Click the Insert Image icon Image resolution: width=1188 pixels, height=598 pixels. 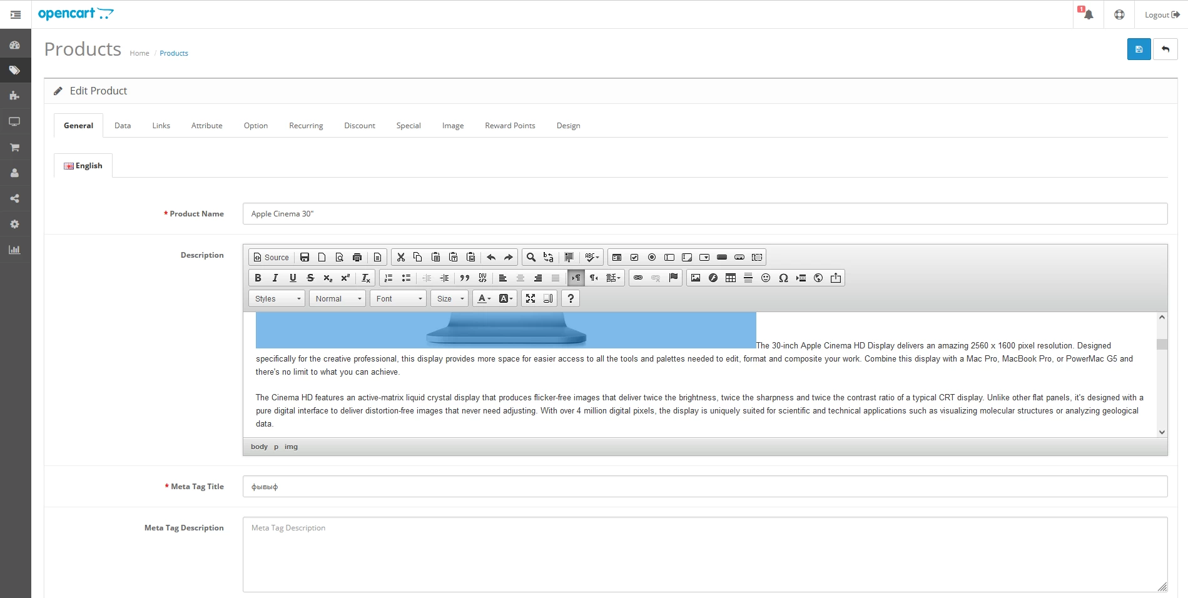tap(696, 278)
